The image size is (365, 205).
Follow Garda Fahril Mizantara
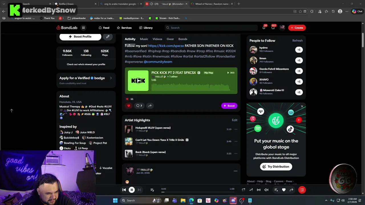(x=299, y=71)
